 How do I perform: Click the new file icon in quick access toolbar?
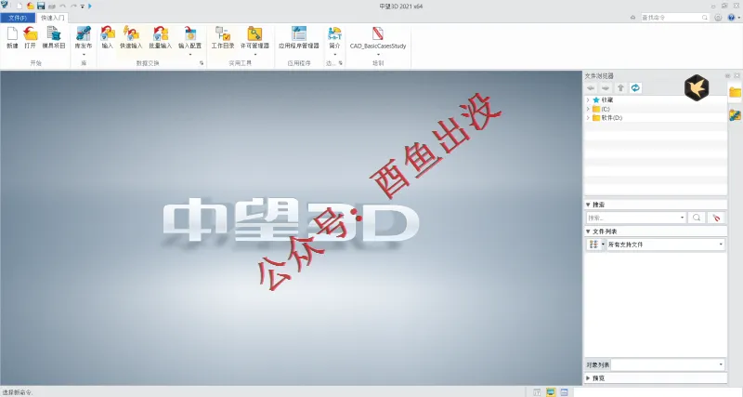pos(20,7)
